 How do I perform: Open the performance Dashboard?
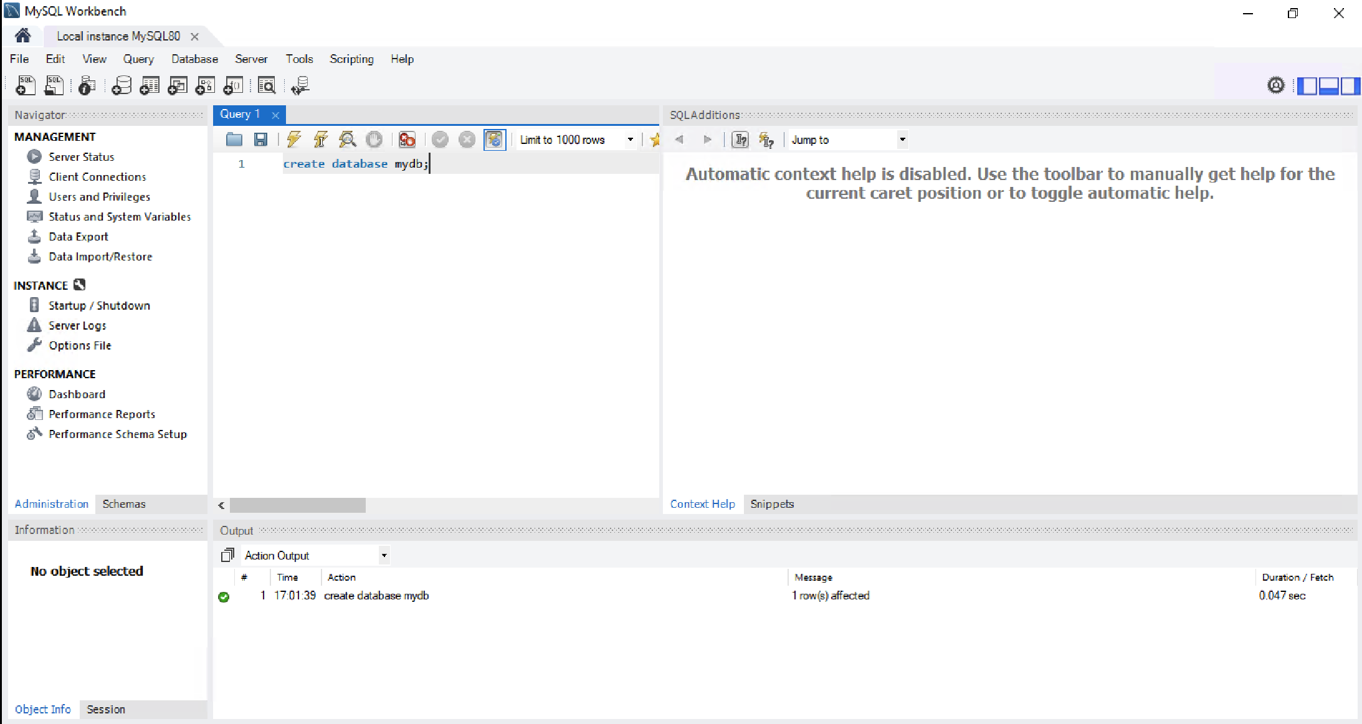coord(77,394)
